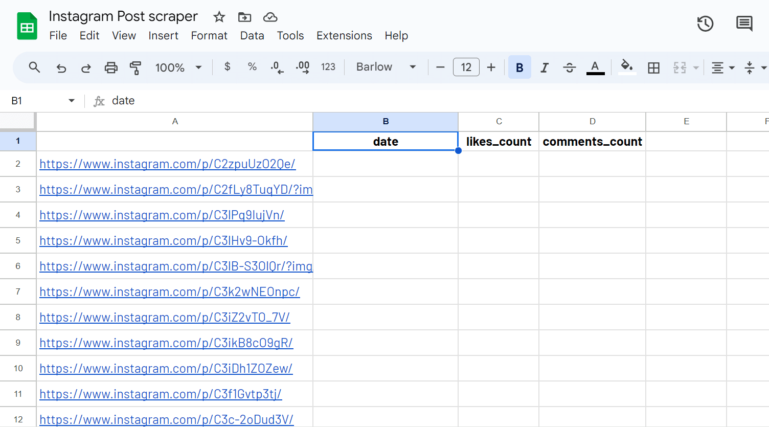The height and width of the screenshot is (427, 769).
Task: Click the Print icon
Action: (111, 68)
